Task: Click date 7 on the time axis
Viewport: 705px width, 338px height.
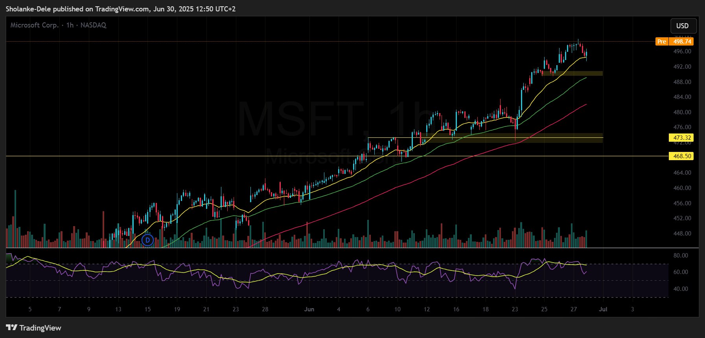Action: pyautogui.click(x=59, y=309)
